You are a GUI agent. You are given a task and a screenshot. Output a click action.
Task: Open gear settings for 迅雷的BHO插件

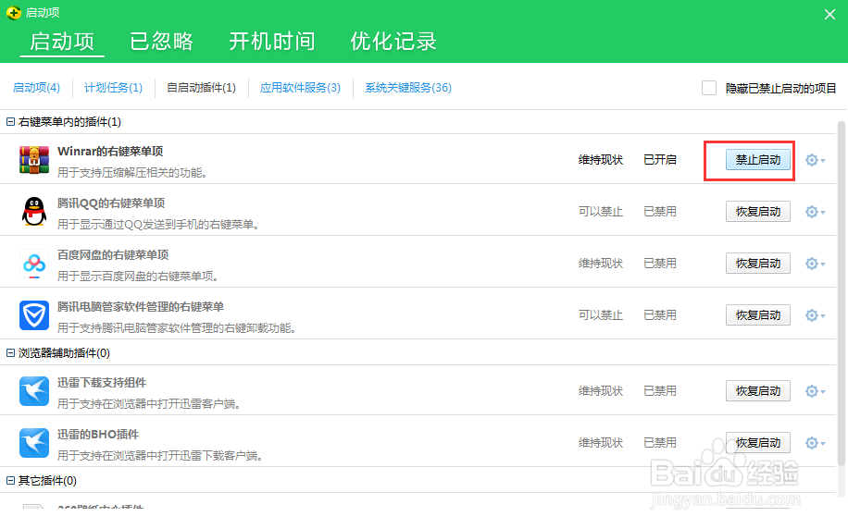815,443
